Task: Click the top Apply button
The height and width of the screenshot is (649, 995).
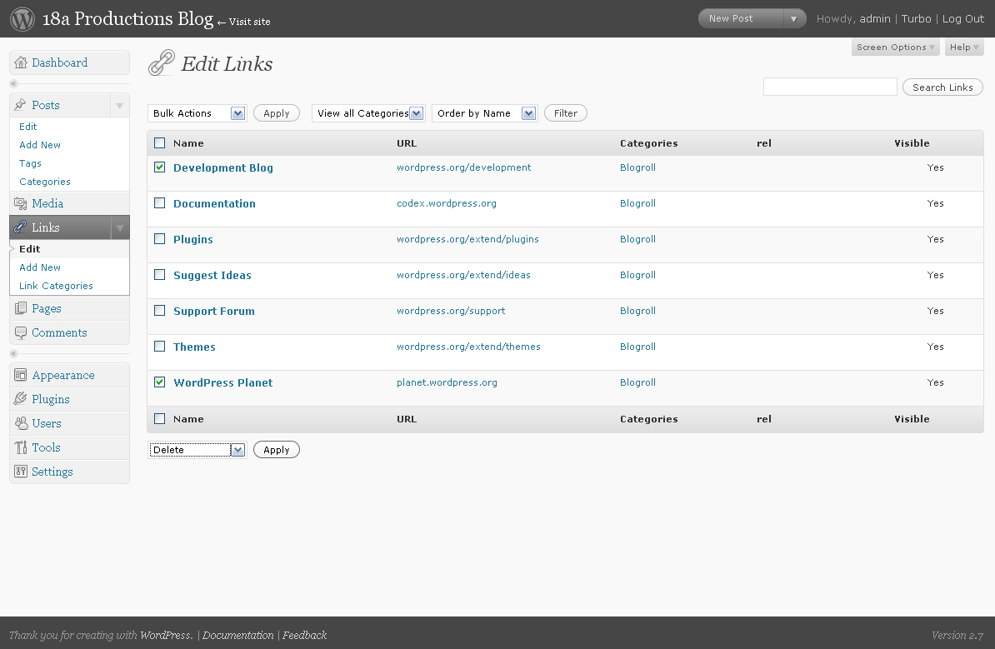Action: click(x=276, y=113)
